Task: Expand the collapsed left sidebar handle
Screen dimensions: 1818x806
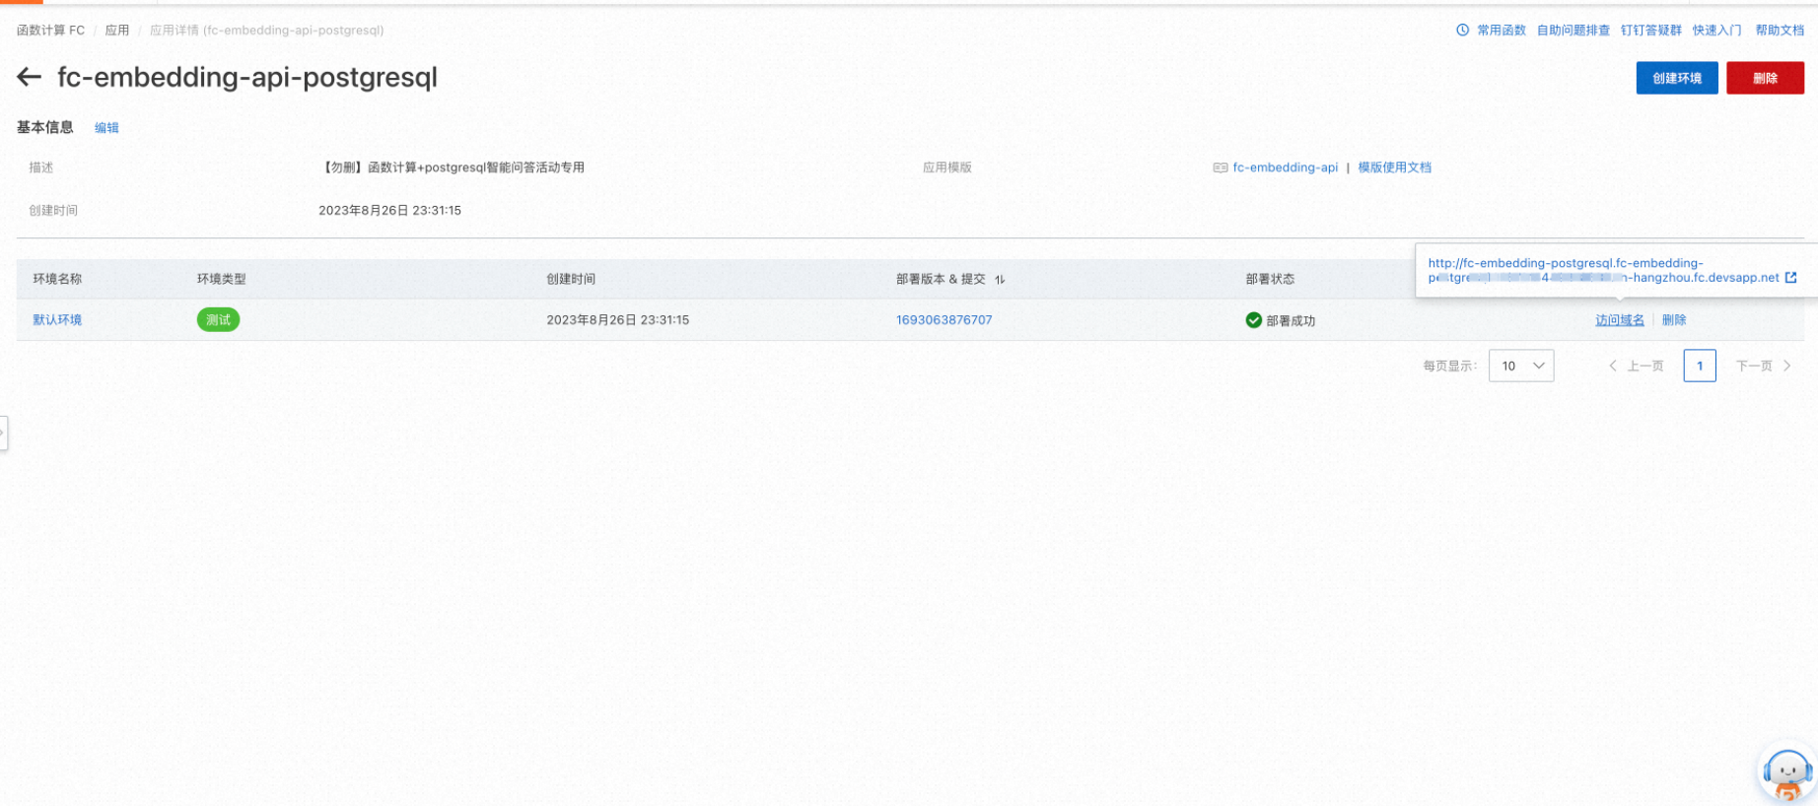Action: click(4, 433)
